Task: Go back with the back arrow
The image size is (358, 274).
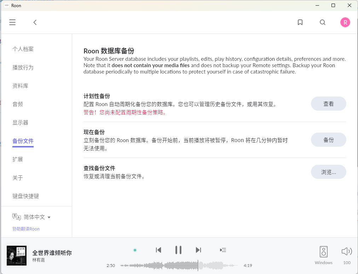Action: click(x=35, y=22)
